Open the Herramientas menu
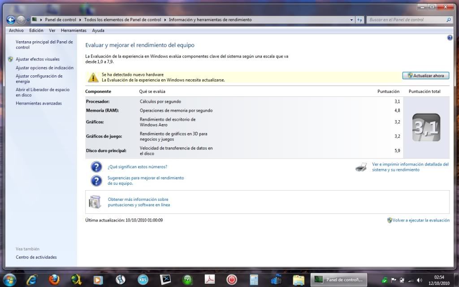This screenshot has height=287, width=459. [74, 30]
